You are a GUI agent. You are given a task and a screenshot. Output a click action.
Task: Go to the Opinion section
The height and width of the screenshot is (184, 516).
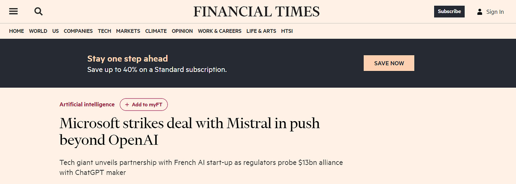coord(182,31)
